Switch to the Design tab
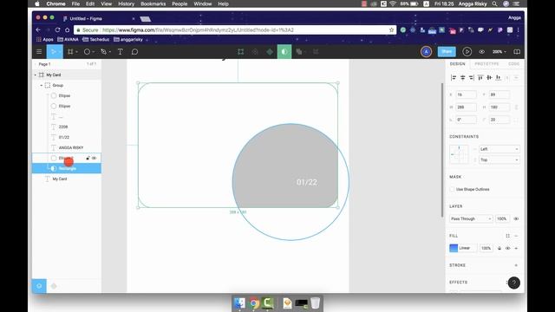Image resolution: width=555 pixels, height=312 pixels. click(x=457, y=64)
